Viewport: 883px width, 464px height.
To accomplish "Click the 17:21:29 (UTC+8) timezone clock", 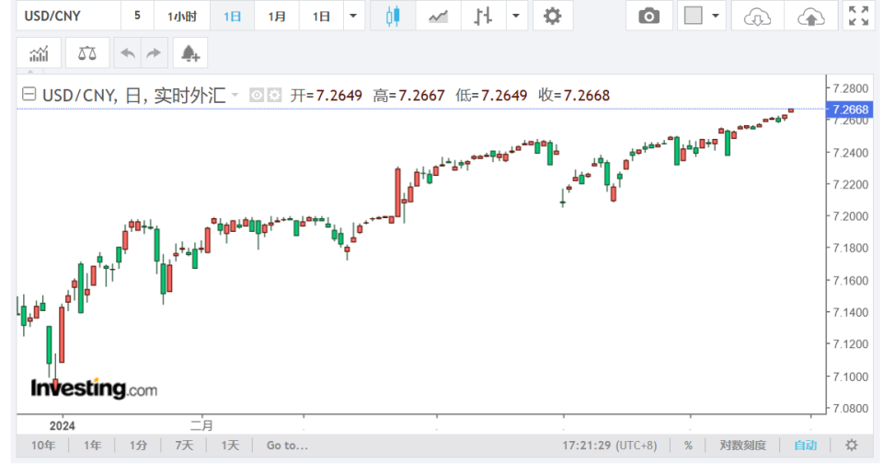I will [x=609, y=446].
